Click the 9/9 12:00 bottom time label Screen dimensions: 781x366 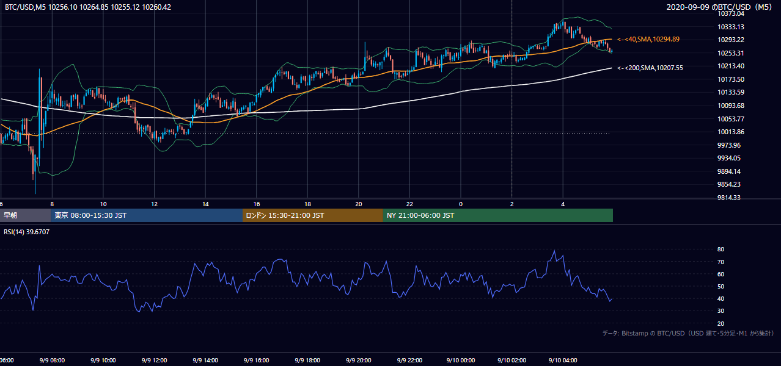click(x=155, y=361)
